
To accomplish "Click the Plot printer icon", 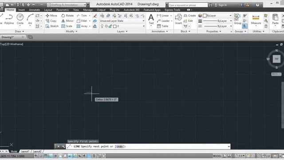I will pyautogui.click(x=28, y=5).
